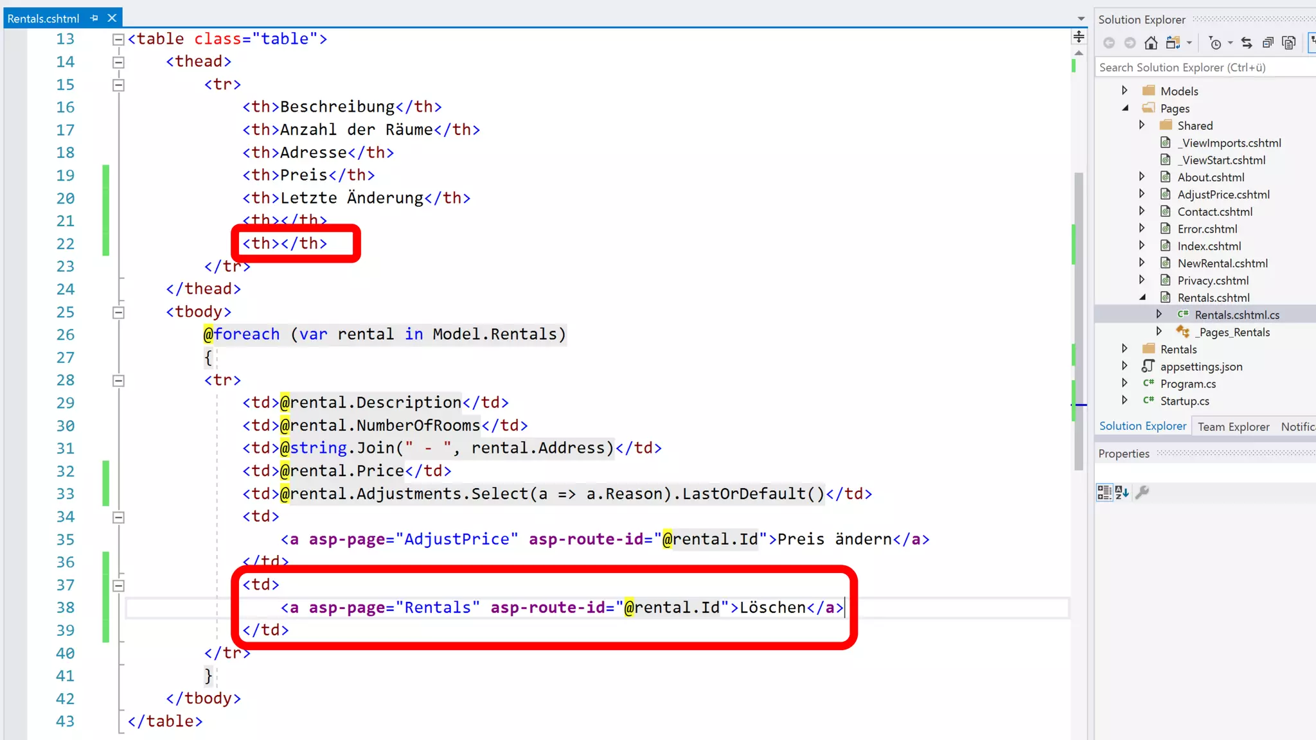Click the Home icon in Solution Explorer

pyautogui.click(x=1151, y=43)
